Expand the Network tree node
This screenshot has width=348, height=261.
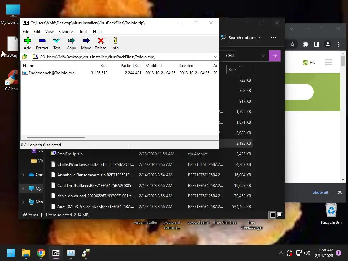pos(23,202)
